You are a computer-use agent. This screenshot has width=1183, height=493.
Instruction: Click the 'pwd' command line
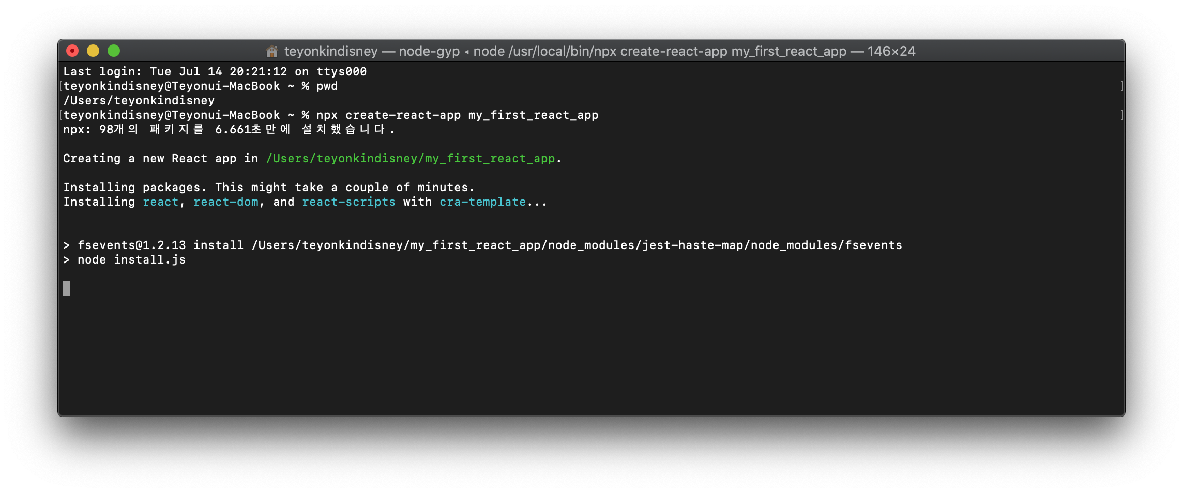coord(201,86)
